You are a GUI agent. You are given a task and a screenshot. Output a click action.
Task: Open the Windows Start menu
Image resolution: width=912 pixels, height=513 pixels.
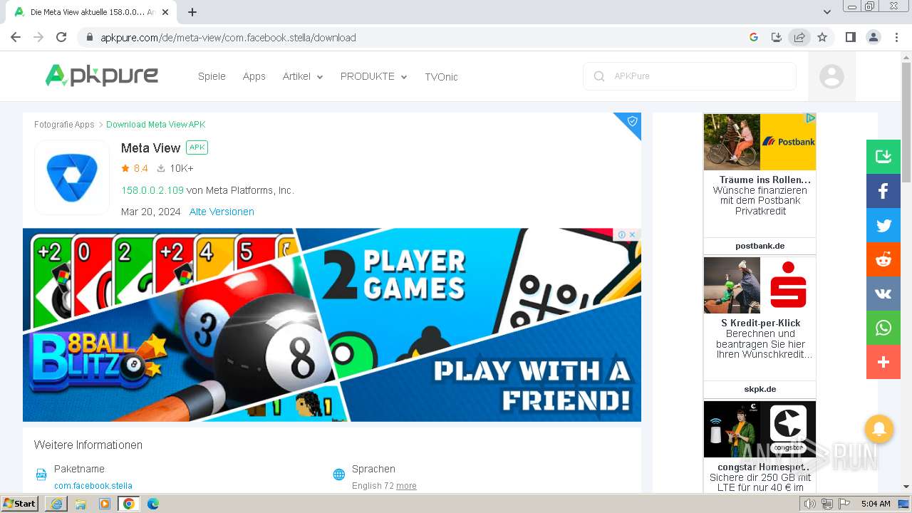[20, 504]
